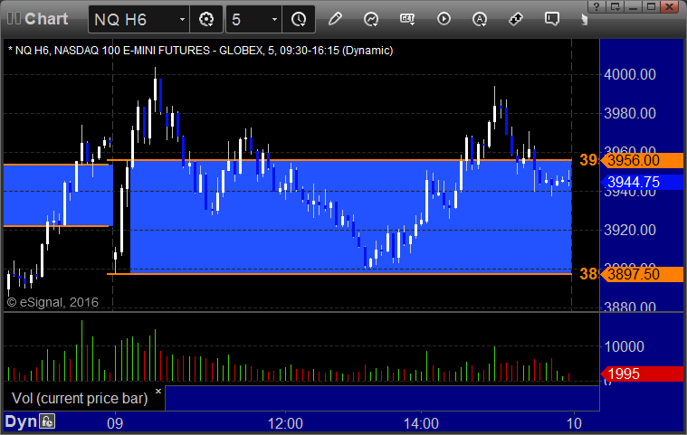Click the 3944.75 current price label

click(642, 182)
